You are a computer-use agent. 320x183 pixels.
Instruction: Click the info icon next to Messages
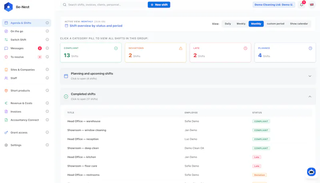[47, 48]
